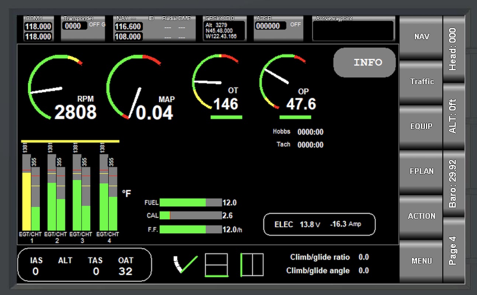Click the NAV frequency 116.600 field
This screenshot has width=477, height=295.
[x=128, y=27]
